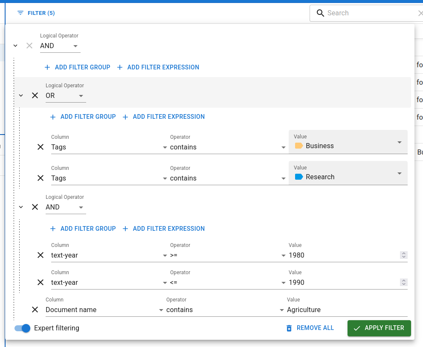Click the plus icon beside top ADD FILTER EXPRESSION

coord(120,67)
